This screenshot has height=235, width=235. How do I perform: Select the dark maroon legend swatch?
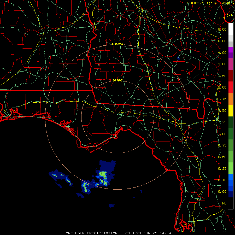coord(231,76)
